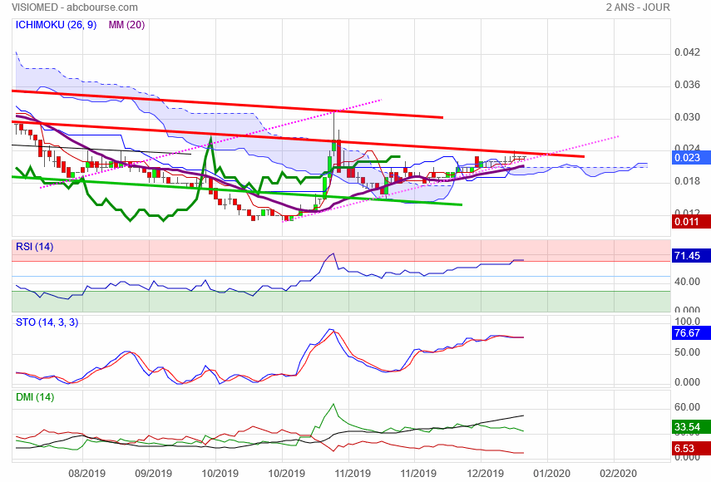Click the stochastic value 76.67 tag
The height and width of the screenshot is (482, 711).
point(690,333)
